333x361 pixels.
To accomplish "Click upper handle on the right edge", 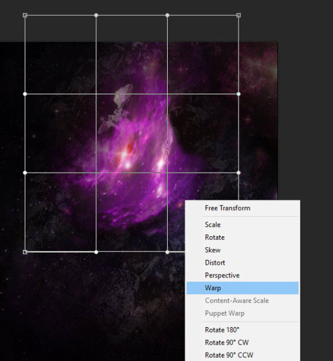I will [239, 94].
